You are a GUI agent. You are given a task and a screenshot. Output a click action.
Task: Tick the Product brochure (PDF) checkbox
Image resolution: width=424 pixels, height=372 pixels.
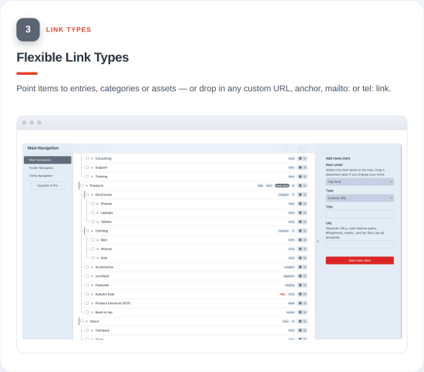[87, 303]
